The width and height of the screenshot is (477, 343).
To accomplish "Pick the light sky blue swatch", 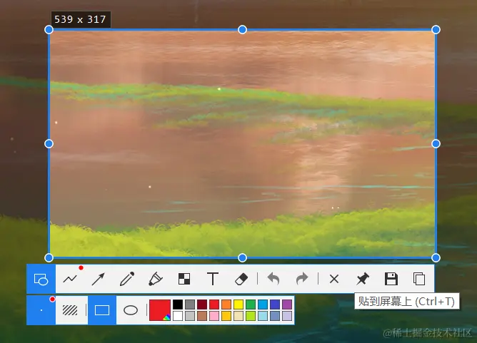I will 263,316.
